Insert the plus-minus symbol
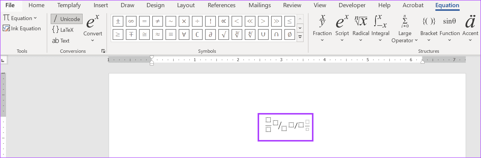The image size is (481, 158). [x=118, y=21]
